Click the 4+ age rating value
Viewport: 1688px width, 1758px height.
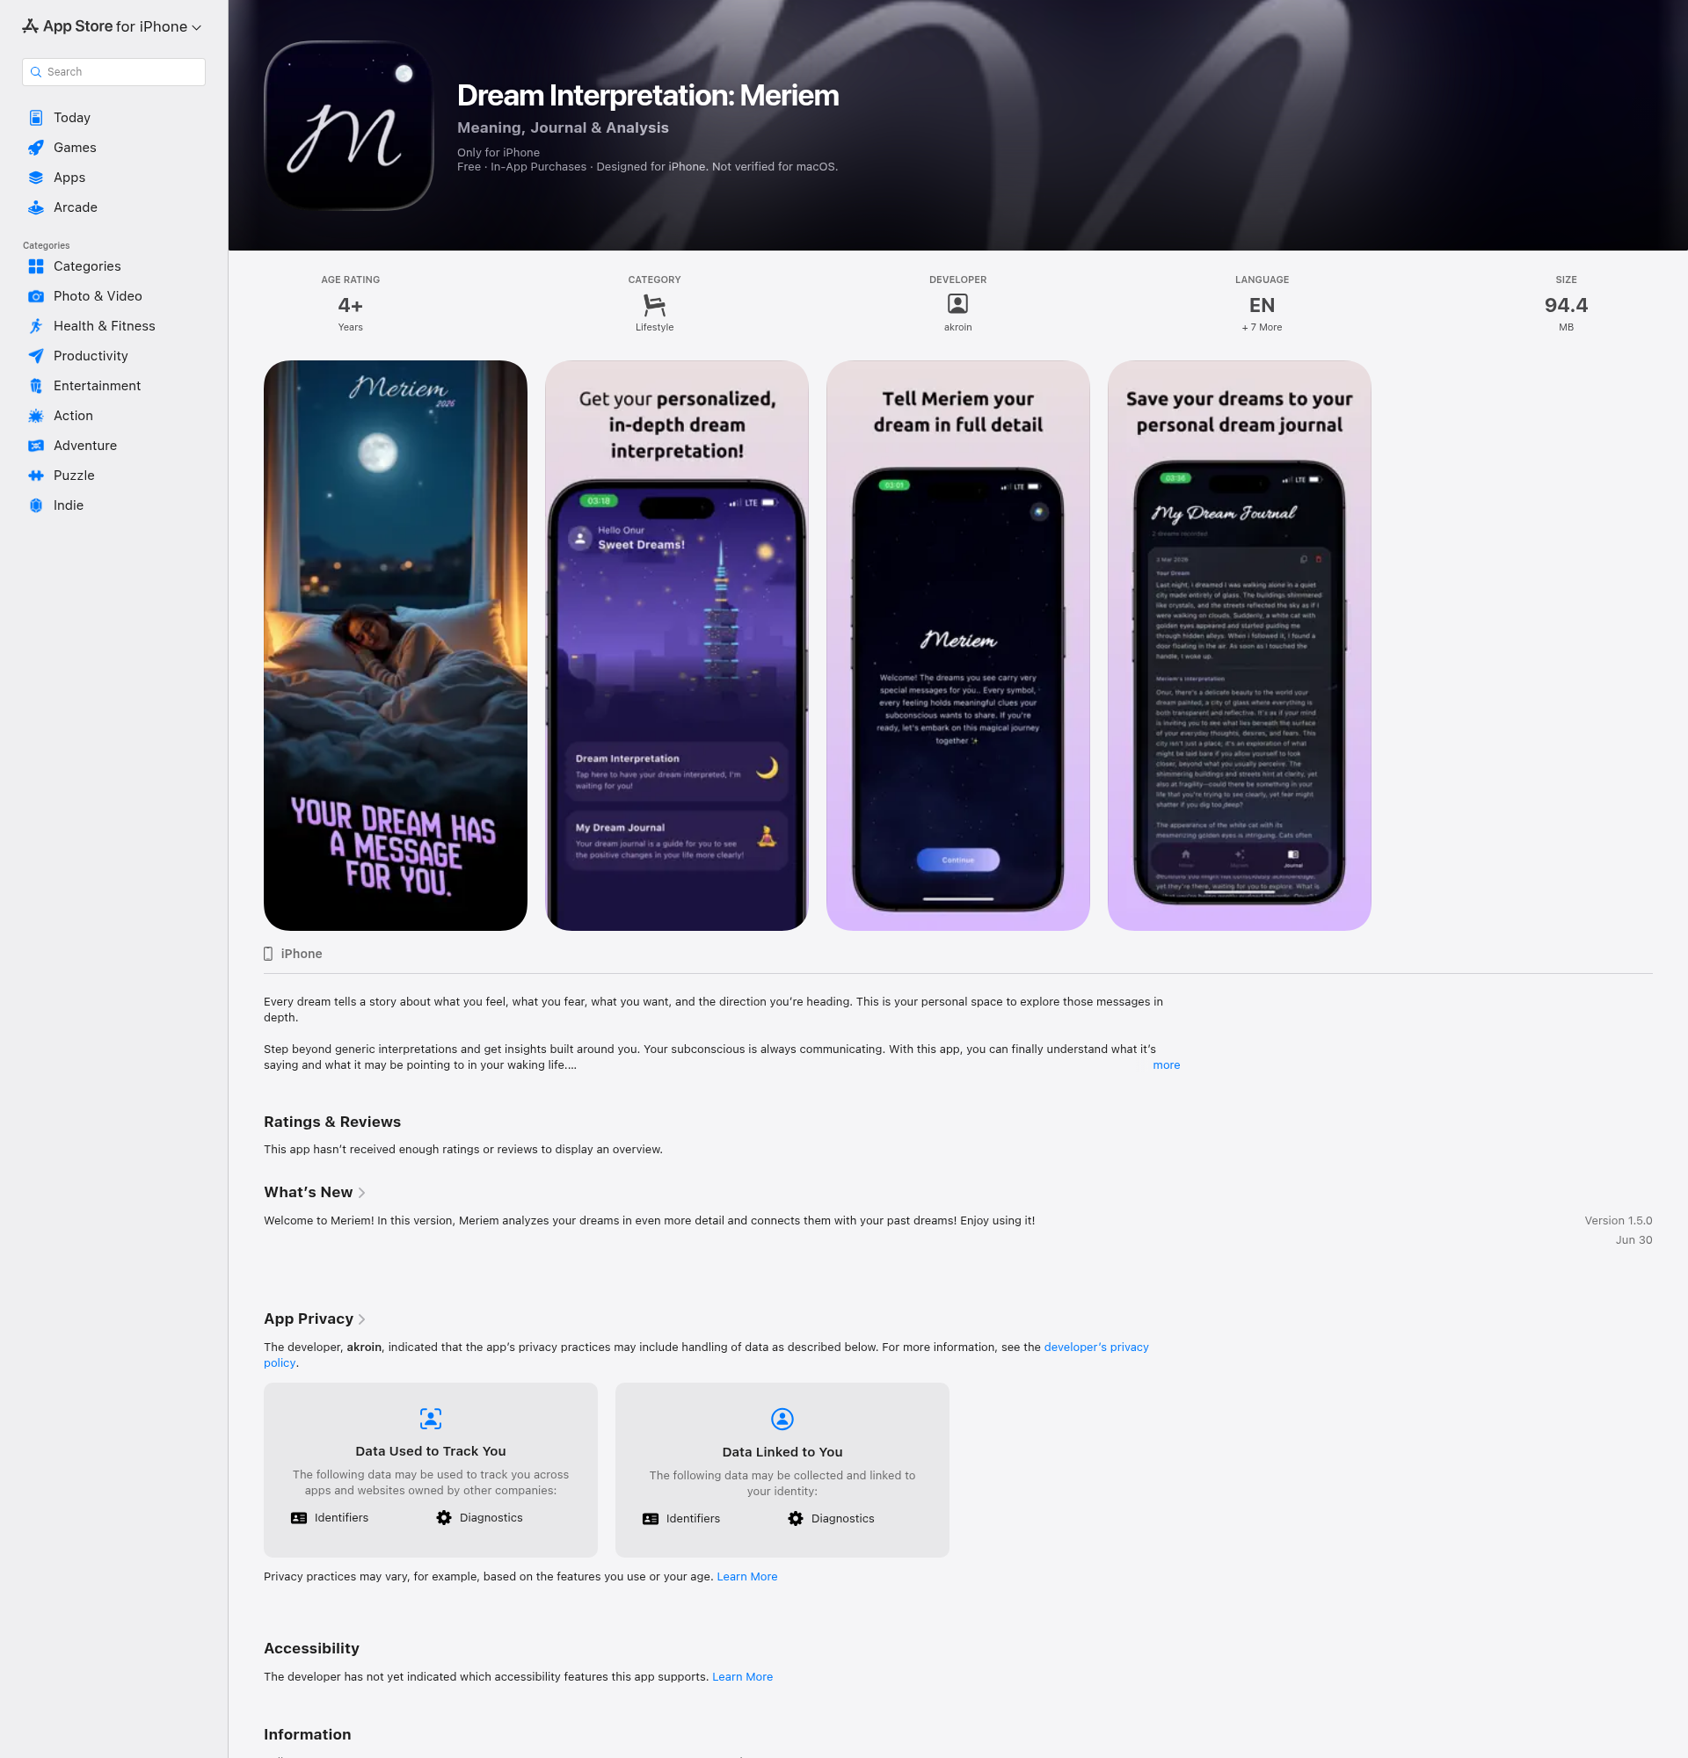coord(351,306)
